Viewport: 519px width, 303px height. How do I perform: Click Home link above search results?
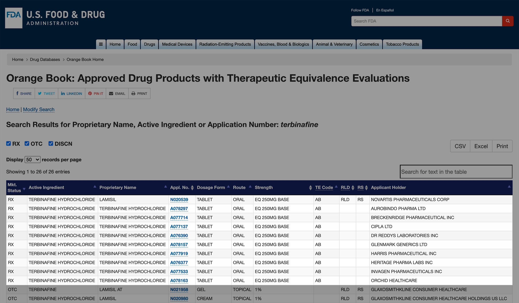(x=13, y=109)
